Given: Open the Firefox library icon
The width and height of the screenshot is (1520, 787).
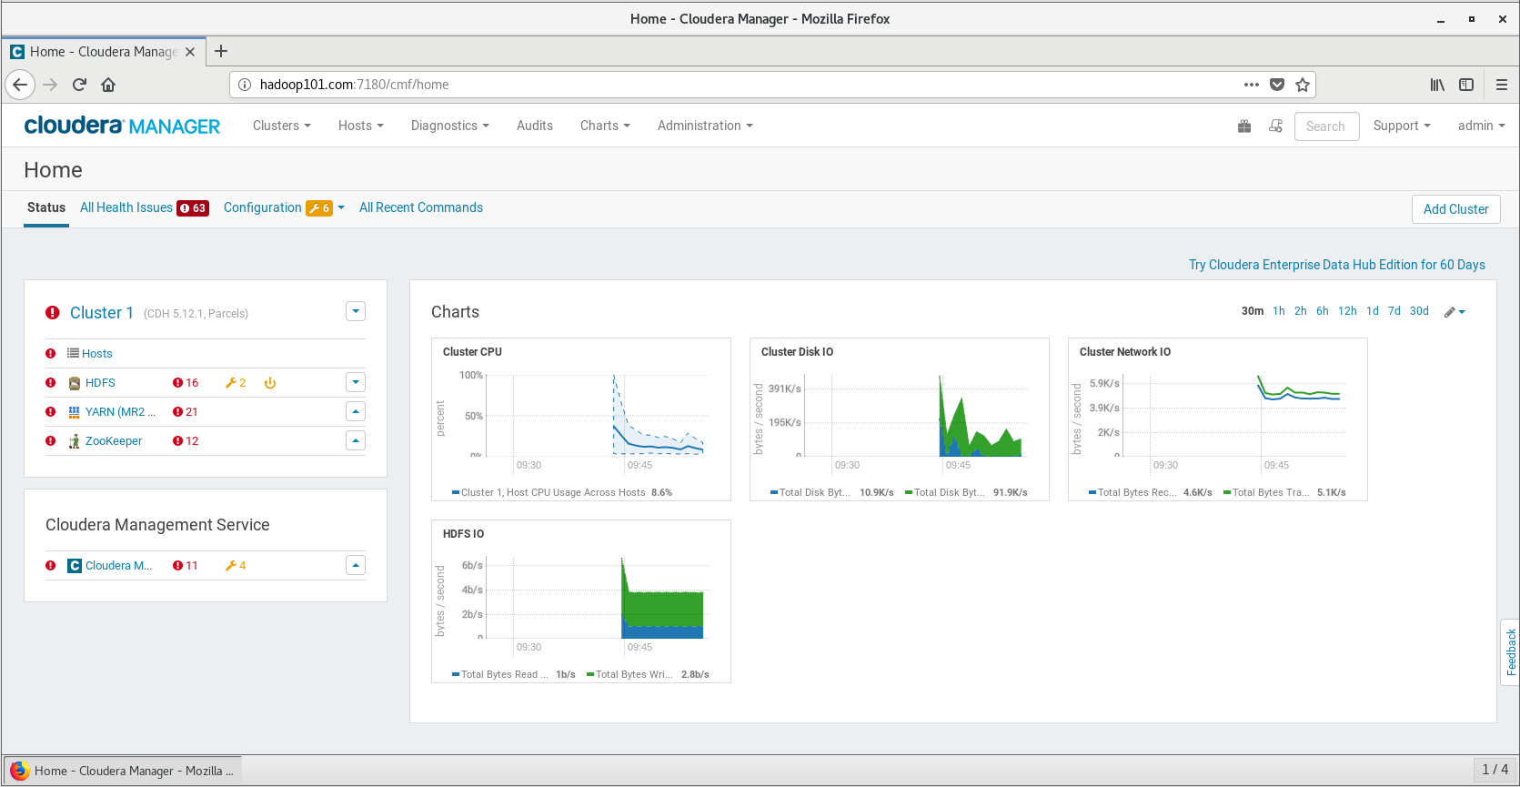Looking at the screenshot, I should point(1437,85).
